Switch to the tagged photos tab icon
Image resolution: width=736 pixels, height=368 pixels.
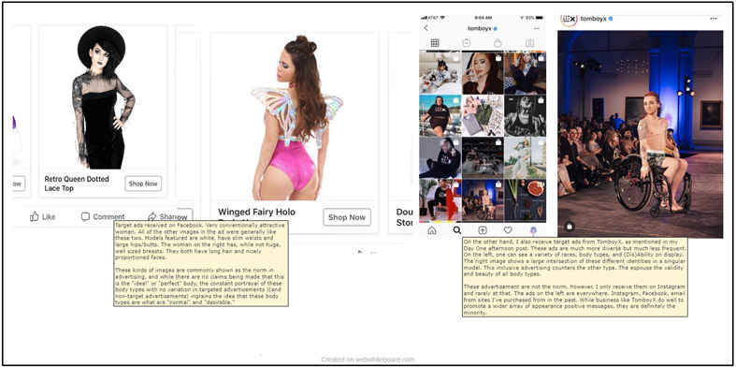coord(529,43)
